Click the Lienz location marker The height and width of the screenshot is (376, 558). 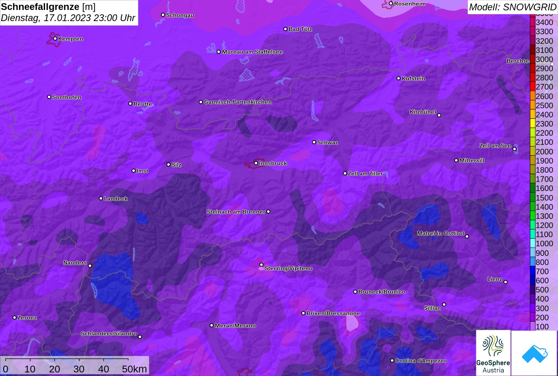[505, 282]
